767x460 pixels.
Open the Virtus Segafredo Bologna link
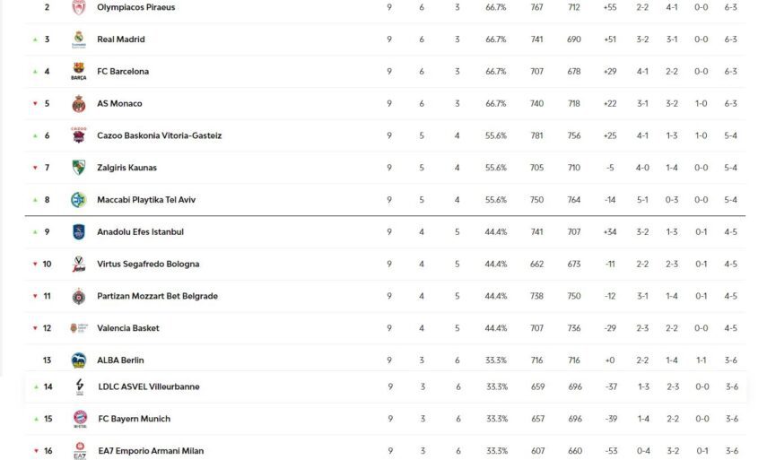tap(148, 265)
